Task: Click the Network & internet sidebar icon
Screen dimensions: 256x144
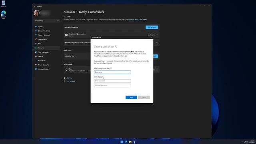Action: 36,35
